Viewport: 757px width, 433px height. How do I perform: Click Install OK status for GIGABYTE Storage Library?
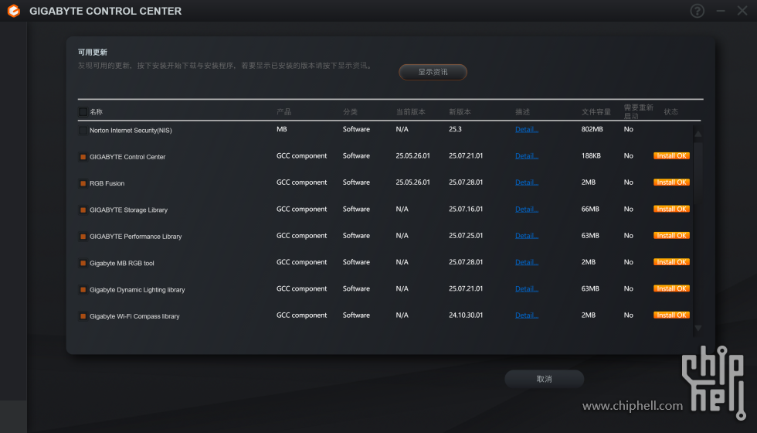[671, 209]
